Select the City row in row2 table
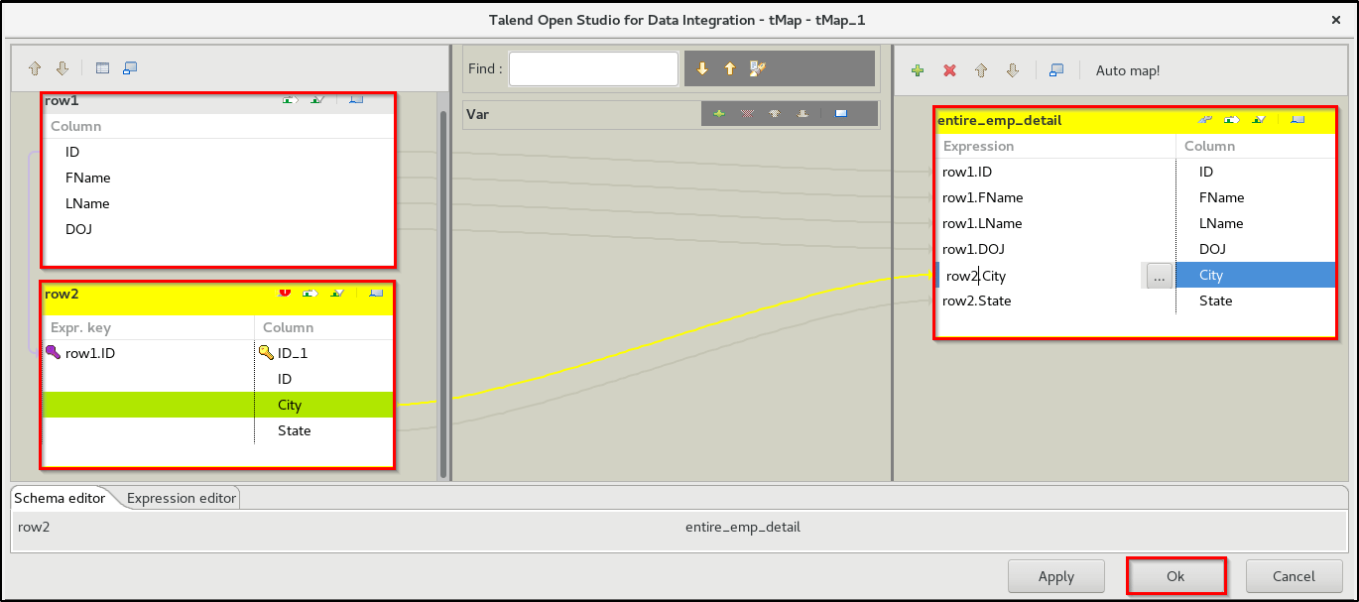 click(x=290, y=405)
